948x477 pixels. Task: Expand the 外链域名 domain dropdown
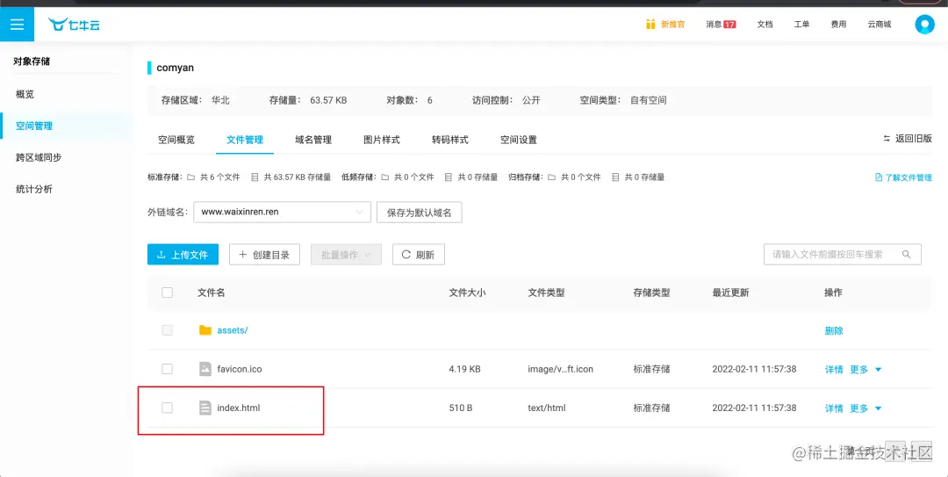click(x=283, y=213)
